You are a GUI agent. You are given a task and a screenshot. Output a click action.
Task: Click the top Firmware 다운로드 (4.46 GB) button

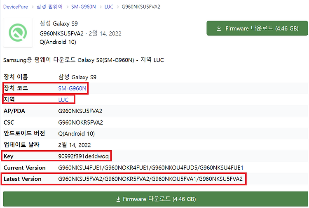coord(257,28)
